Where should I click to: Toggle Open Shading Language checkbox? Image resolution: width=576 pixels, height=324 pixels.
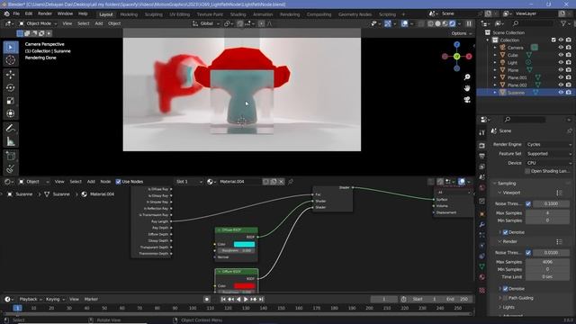(528, 171)
